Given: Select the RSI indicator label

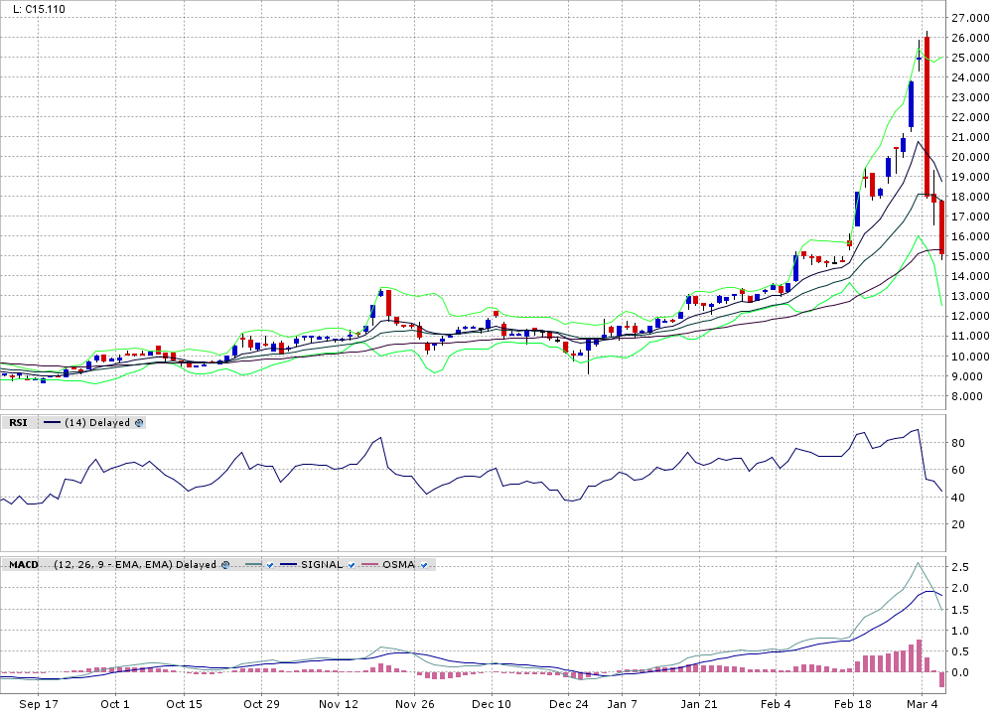Looking at the screenshot, I should click(x=18, y=422).
